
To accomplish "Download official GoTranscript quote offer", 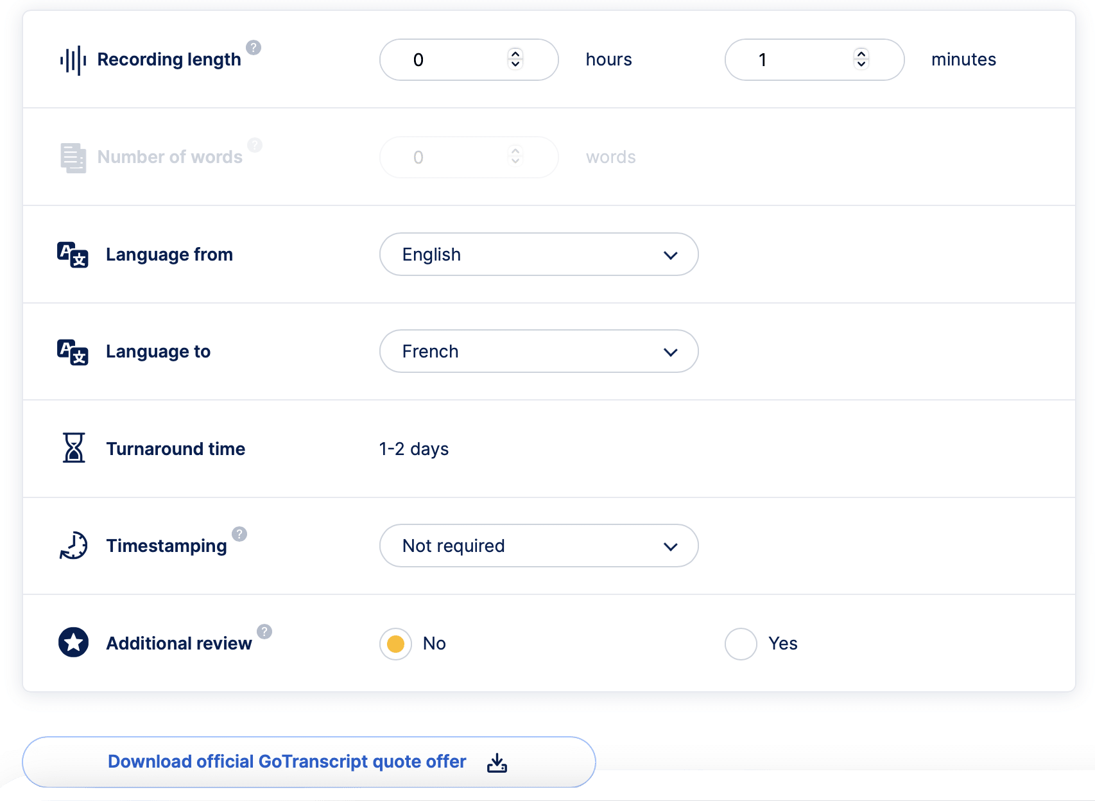I will coord(286,762).
